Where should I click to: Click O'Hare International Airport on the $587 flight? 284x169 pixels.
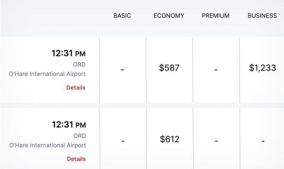(47, 74)
